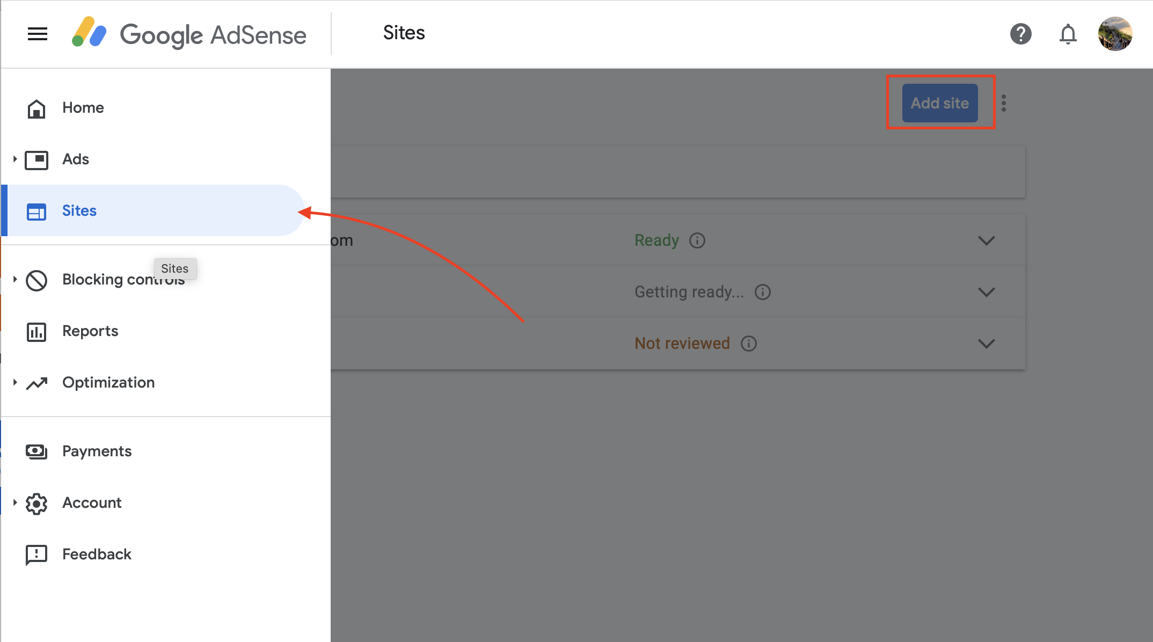Select Sites in the sidebar menu
Viewport: 1153px width, 642px height.
click(79, 210)
